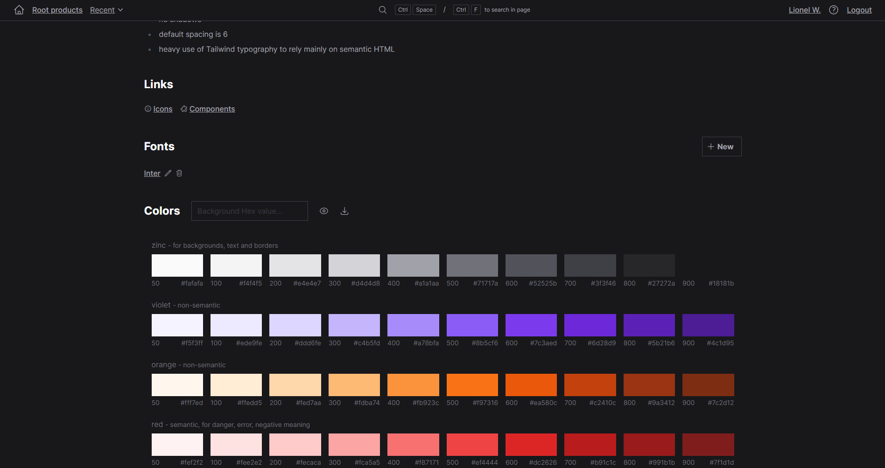Select orange 300 swatch #fdba74
This screenshot has height=468, width=885.
[x=354, y=385]
